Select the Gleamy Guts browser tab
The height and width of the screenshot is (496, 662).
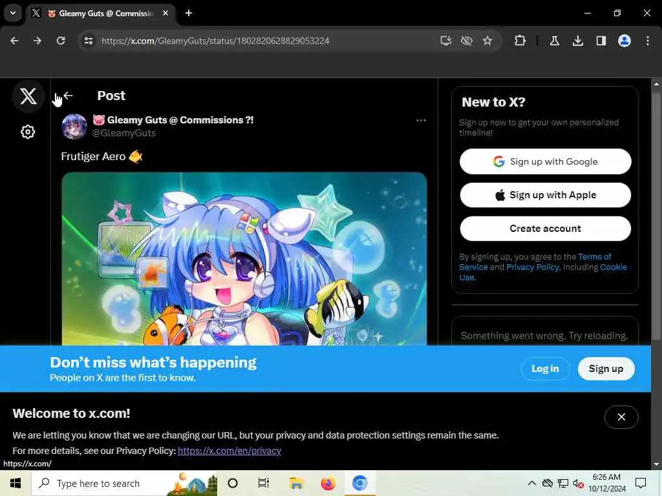100,14
